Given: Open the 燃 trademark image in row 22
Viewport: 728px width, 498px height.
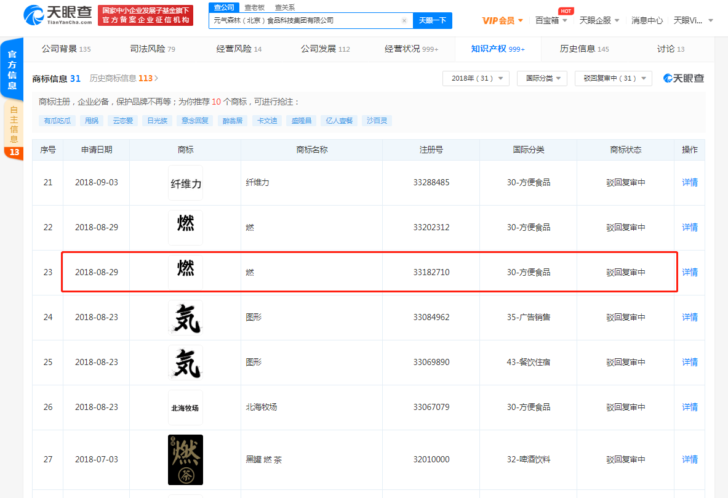Looking at the screenshot, I should 185,228.
